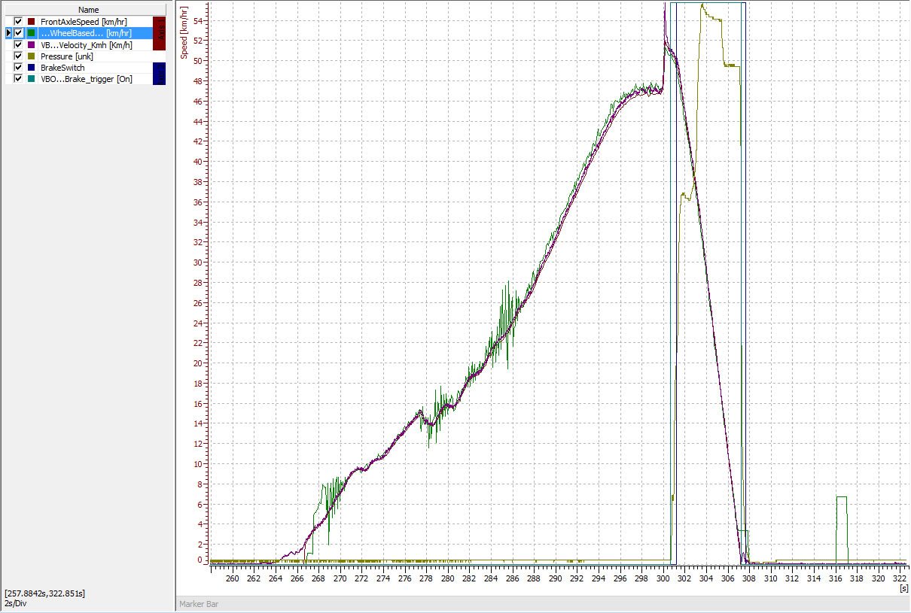Hide the VB Velocity_Kmh trace checkbox
This screenshot has width=911, height=613.
point(18,44)
